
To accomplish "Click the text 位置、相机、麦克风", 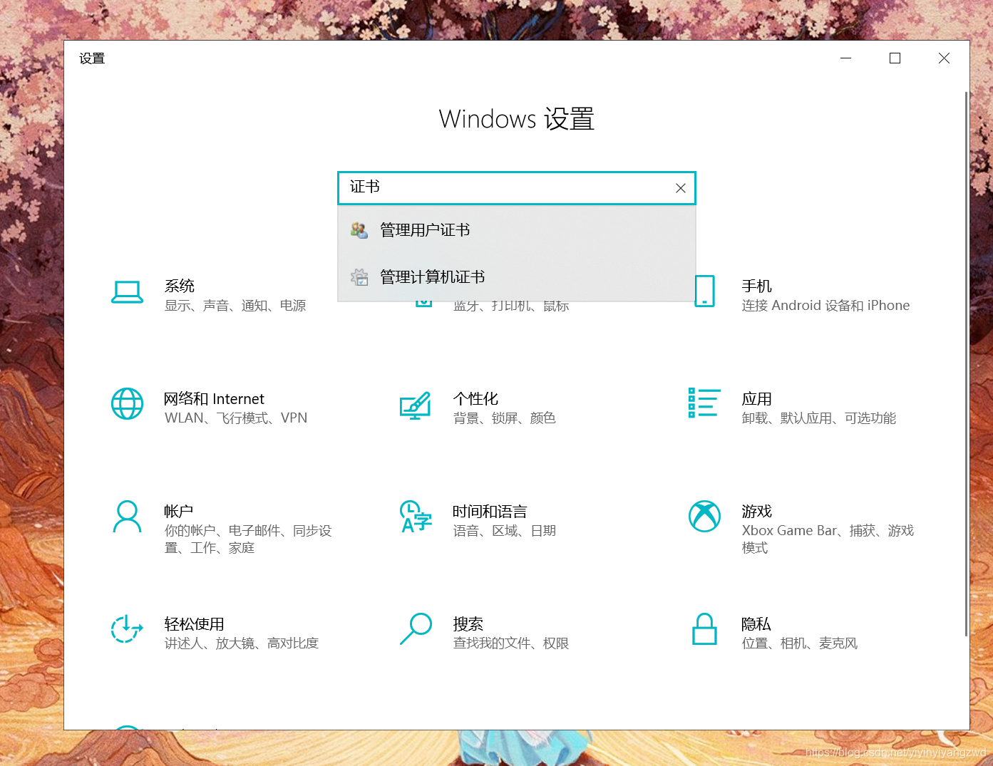I will pos(800,643).
